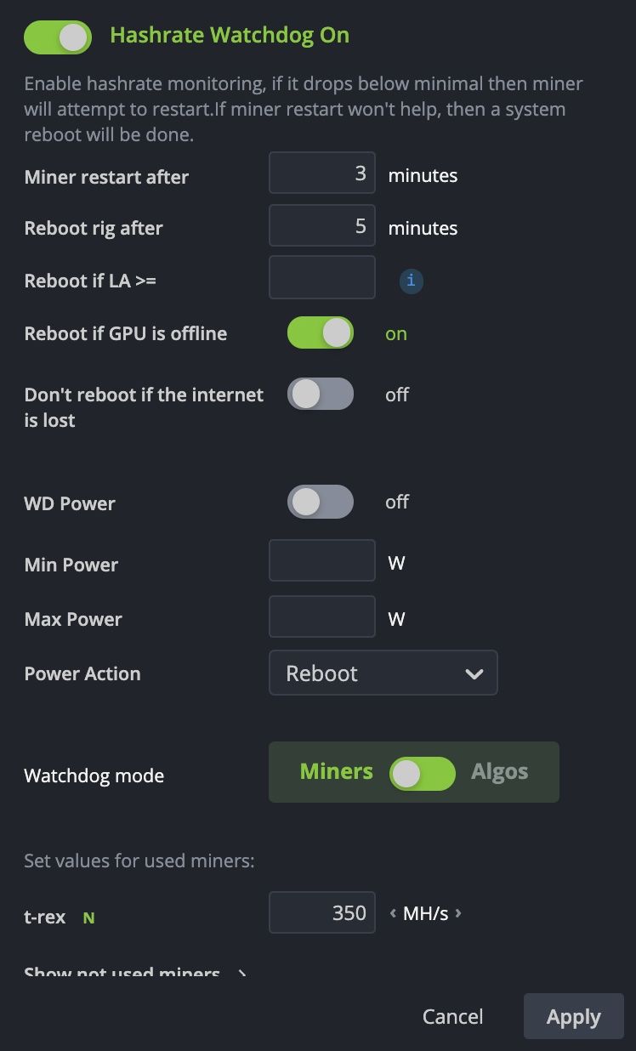
Task: Open the Power Action dropdown
Action: coord(383,673)
